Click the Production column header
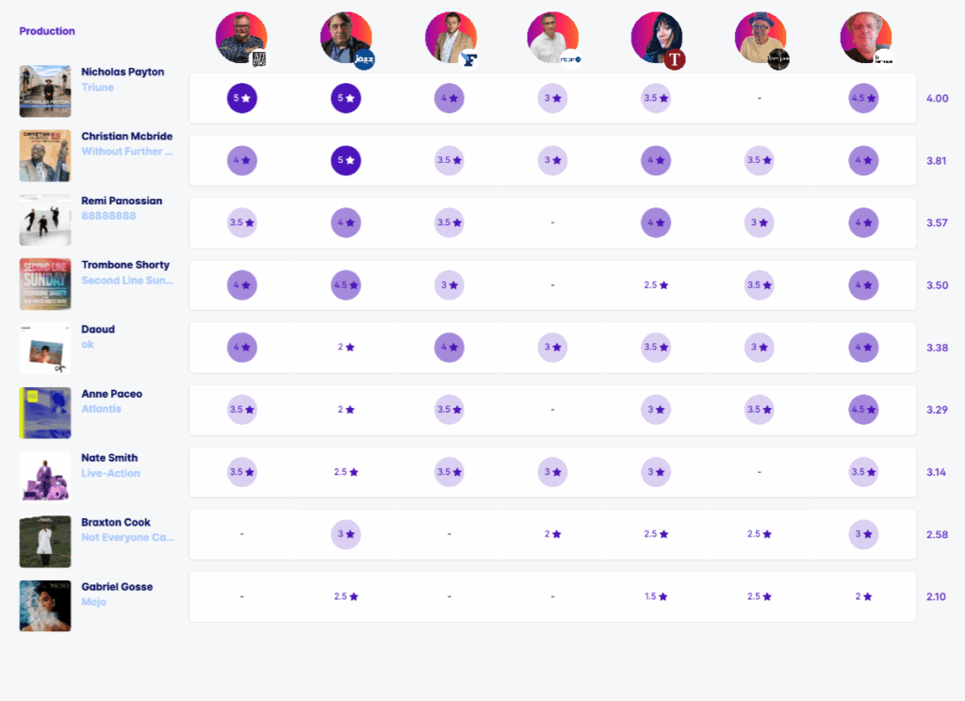965x701 pixels. click(47, 31)
